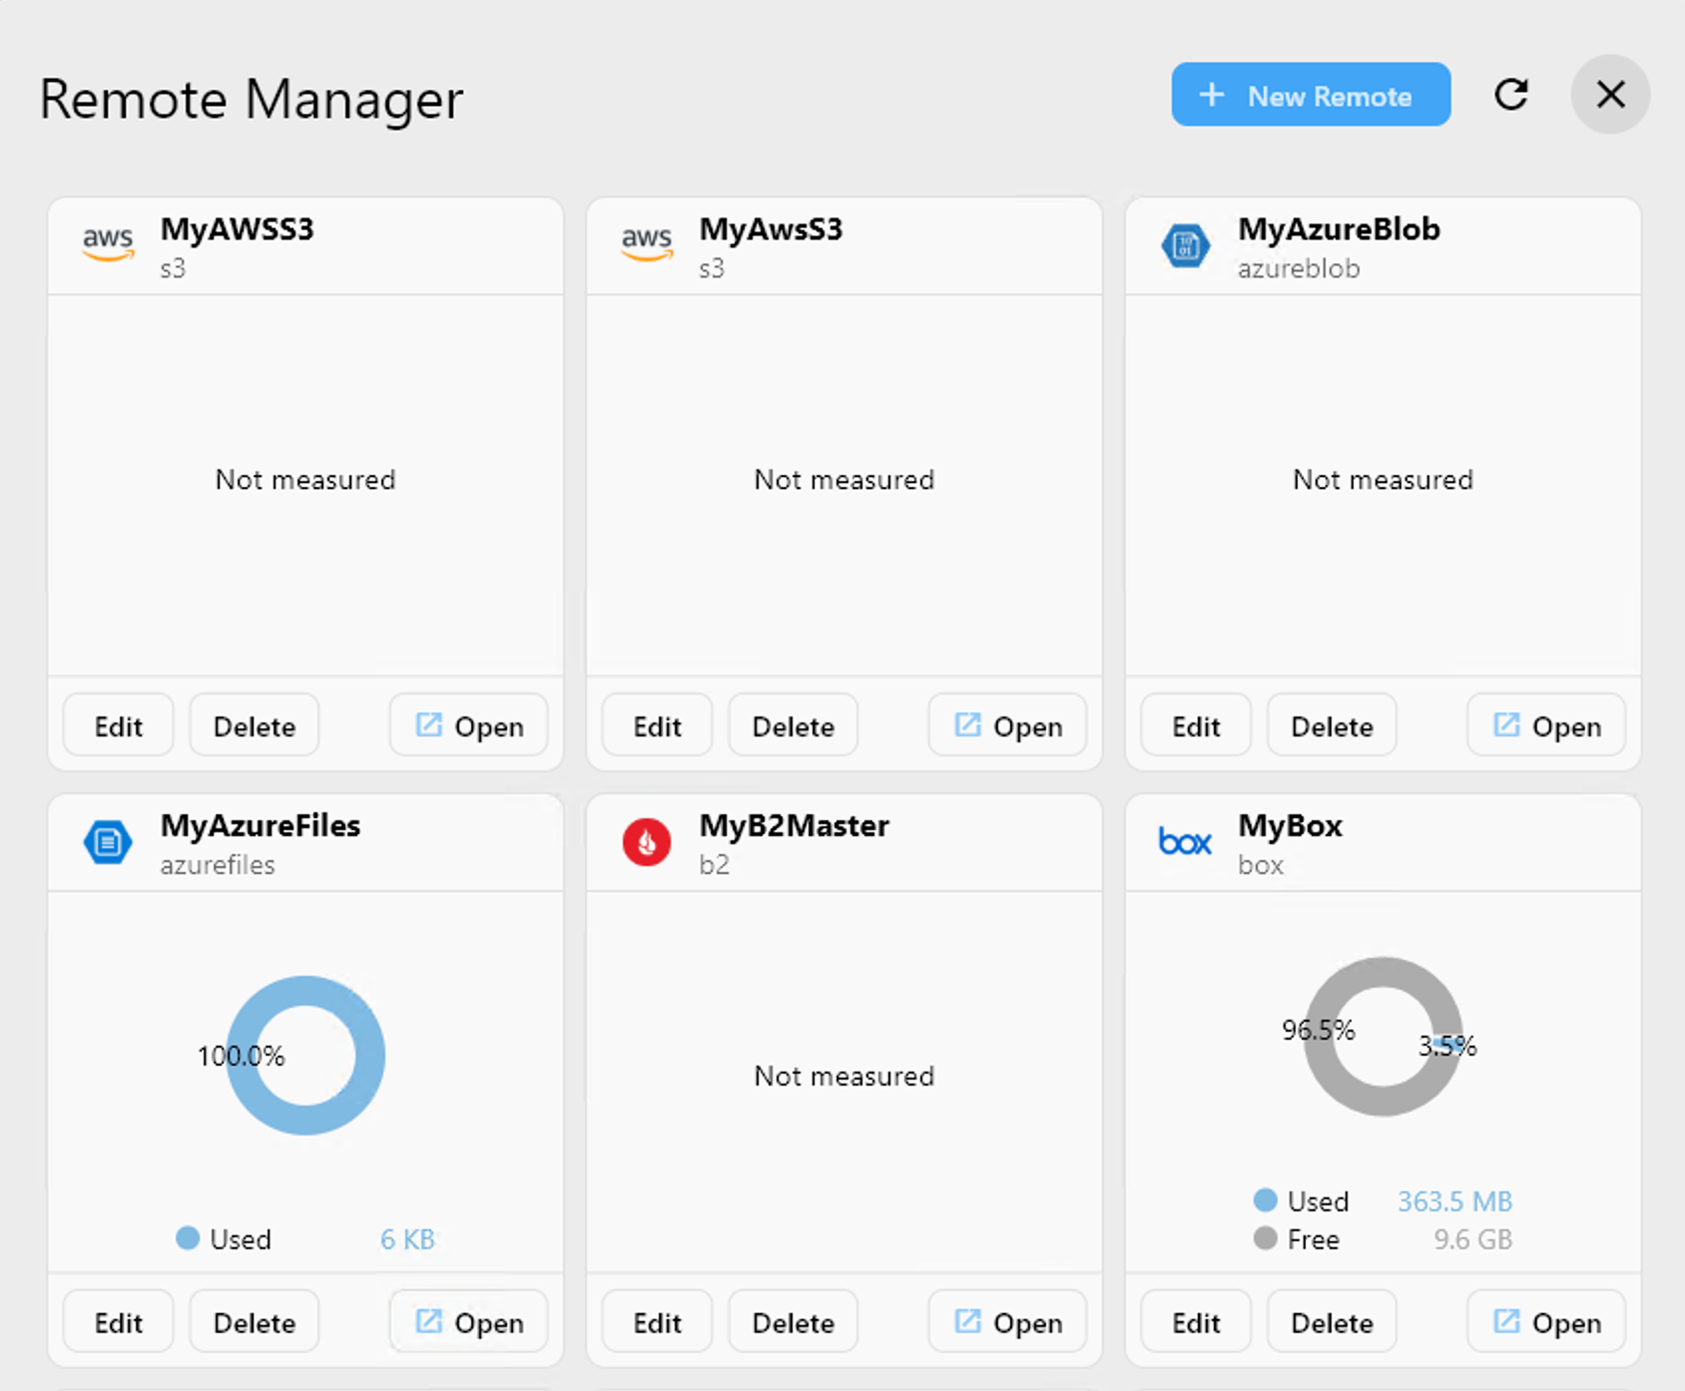The width and height of the screenshot is (1685, 1391).
Task: Edit the MyAzureBlob remote
Action: [x=1195, y=725]
